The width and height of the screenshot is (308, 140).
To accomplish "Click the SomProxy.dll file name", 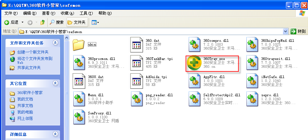I will (x=100, y=113).
